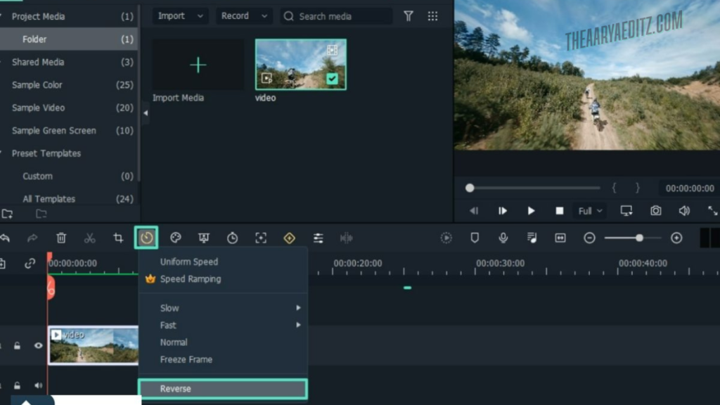Select the video clip thumbnail in media library
The image size is (720, 405).
click(300, 64)
